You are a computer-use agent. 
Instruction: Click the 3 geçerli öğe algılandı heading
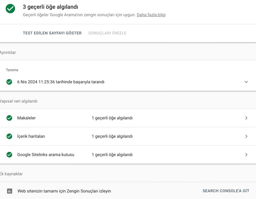(50, 7)
